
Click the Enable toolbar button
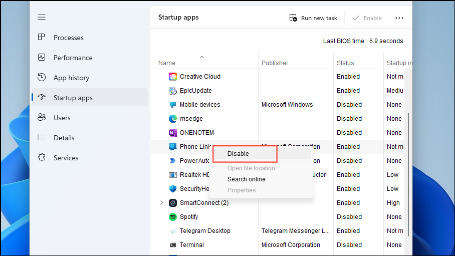(x=367, y=18)
